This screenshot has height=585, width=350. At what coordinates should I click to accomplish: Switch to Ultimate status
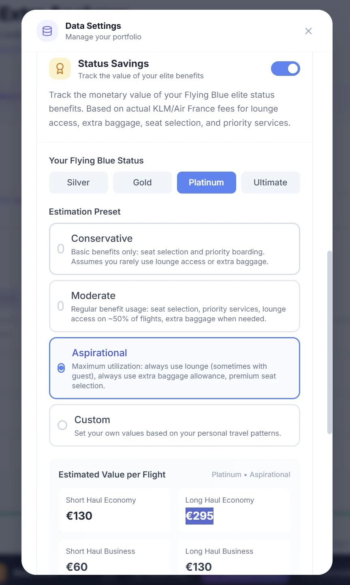click(x=270, y=183)
